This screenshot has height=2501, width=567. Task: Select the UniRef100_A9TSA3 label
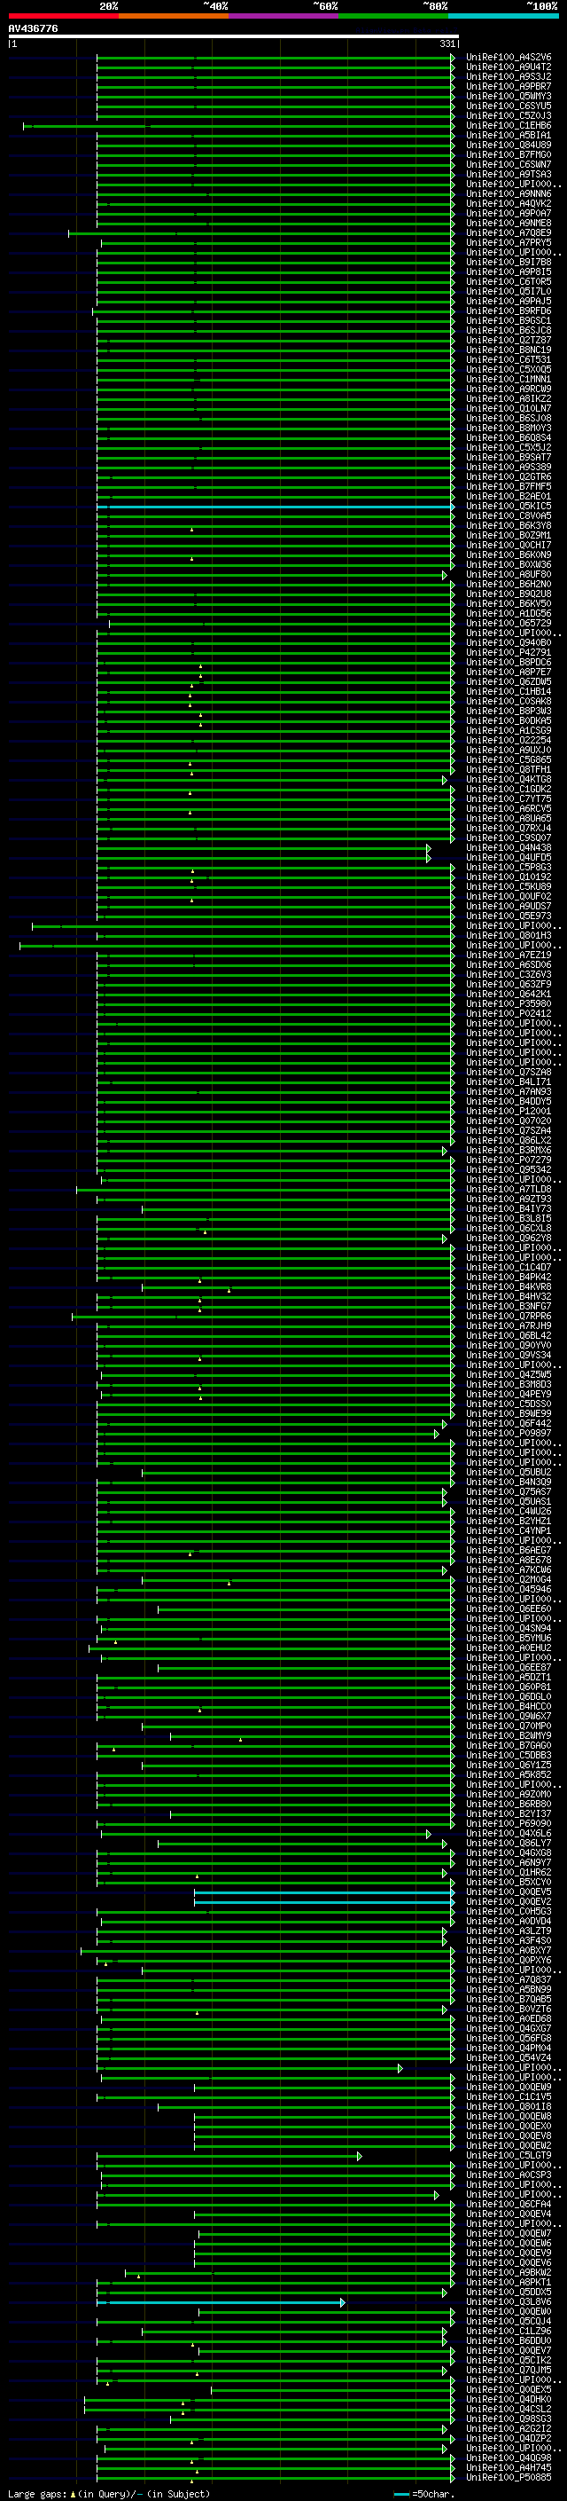point(508,175)
